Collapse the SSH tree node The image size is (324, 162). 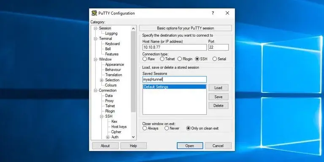102,116
